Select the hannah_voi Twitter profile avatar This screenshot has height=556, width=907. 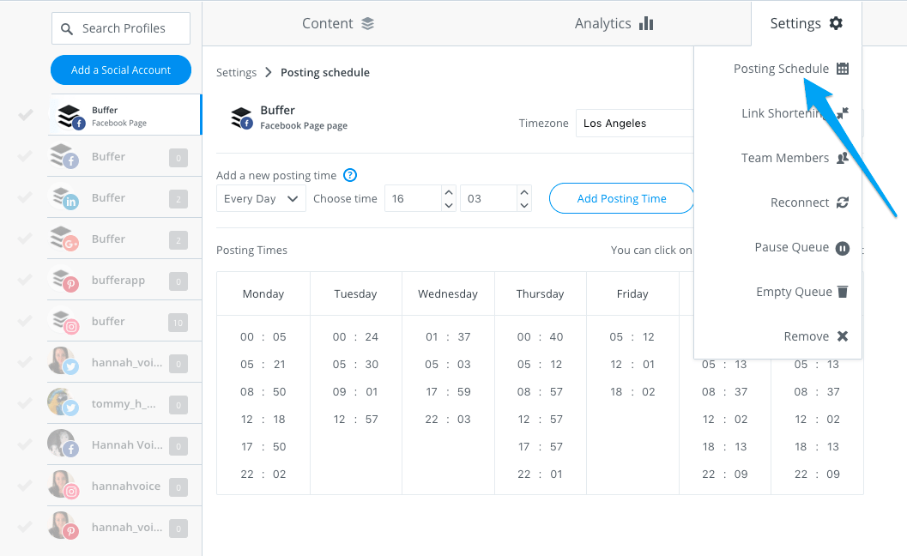(x=63, y=361)
